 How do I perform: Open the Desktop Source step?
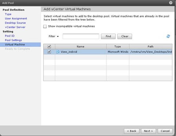click(15, 23)
